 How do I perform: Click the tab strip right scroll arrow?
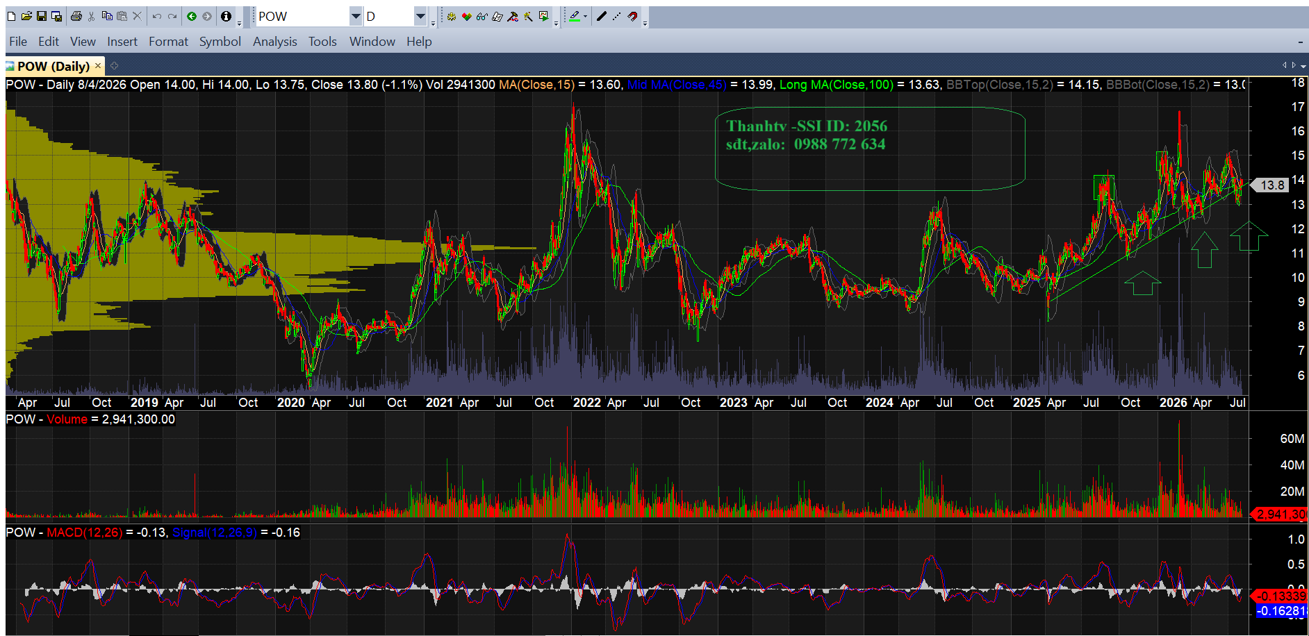[x=1294, y=65]
